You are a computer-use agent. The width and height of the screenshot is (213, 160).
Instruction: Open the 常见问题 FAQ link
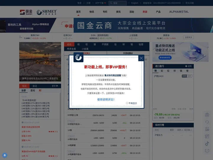coord(190,3)
